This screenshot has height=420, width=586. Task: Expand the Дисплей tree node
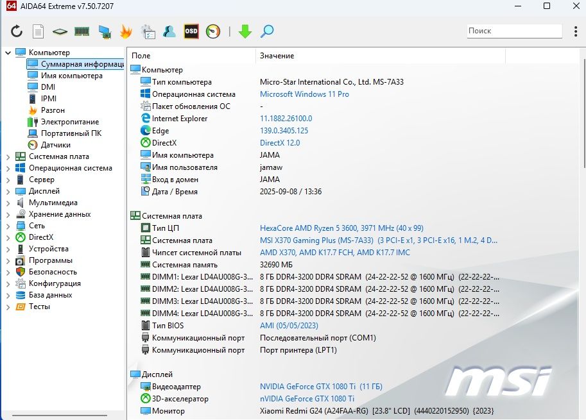coord(8,192)
